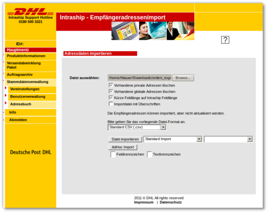Click the '2011 © DHL All rights reserved' text
The width and height of the screenshot is (268, 213).
click(x=159, y=198)
